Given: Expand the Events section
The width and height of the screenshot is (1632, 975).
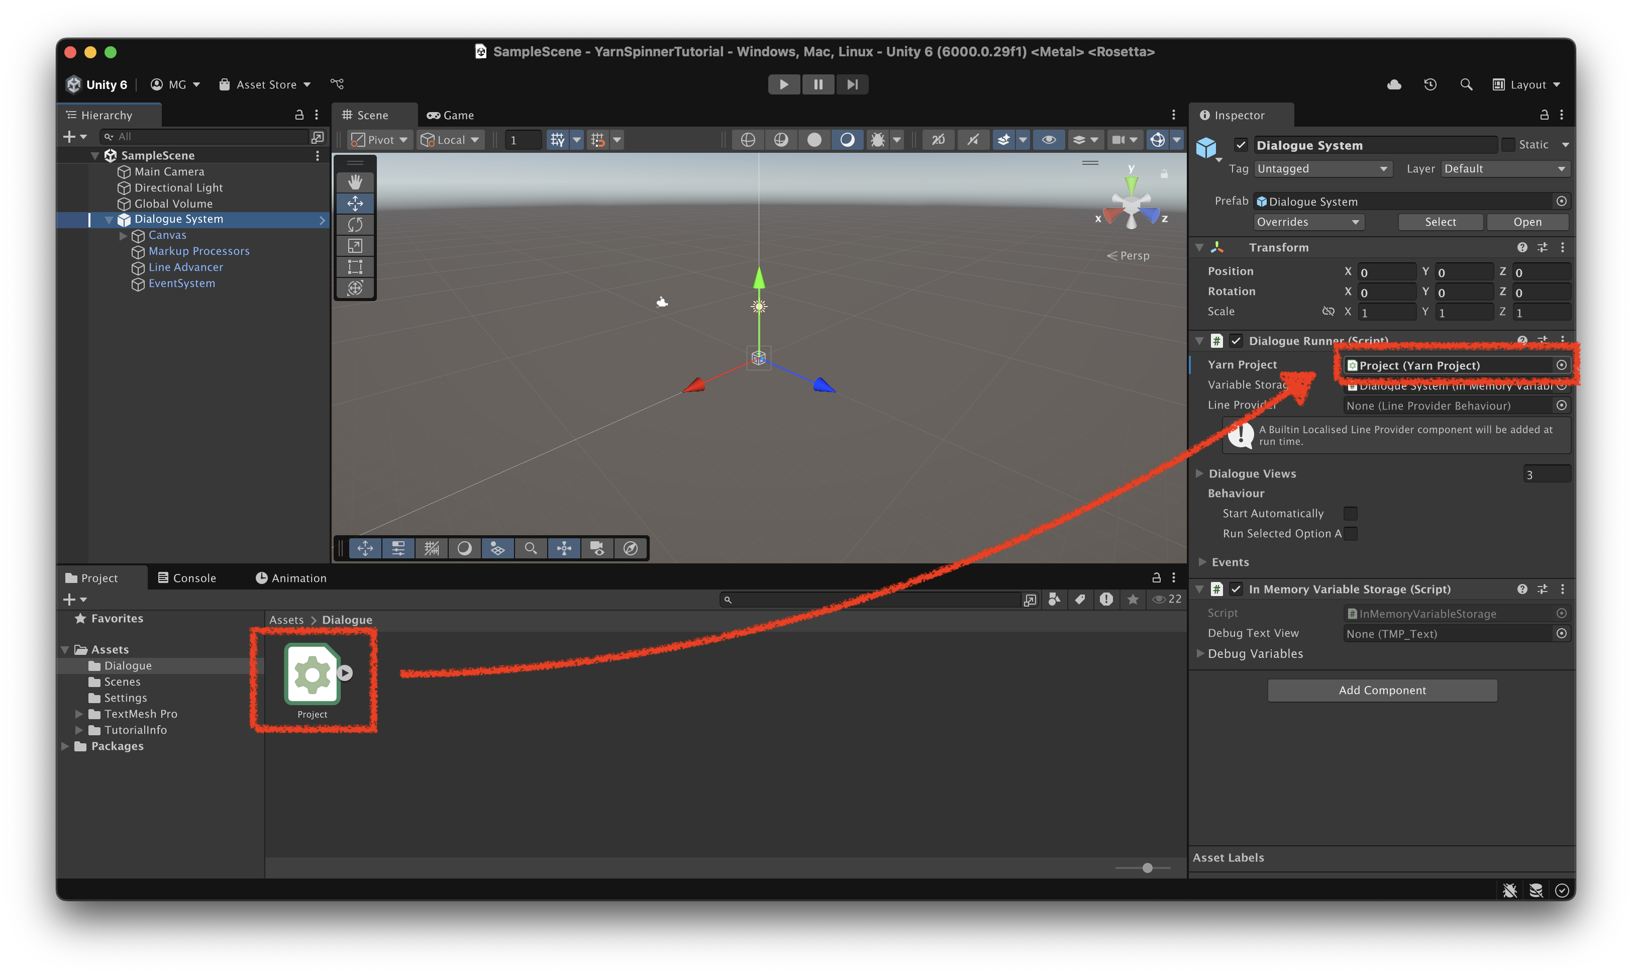Looking at the screenshot, I should [1202, 562].
